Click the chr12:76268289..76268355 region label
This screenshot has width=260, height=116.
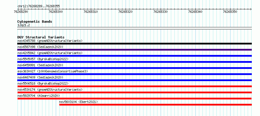(39, 6)
